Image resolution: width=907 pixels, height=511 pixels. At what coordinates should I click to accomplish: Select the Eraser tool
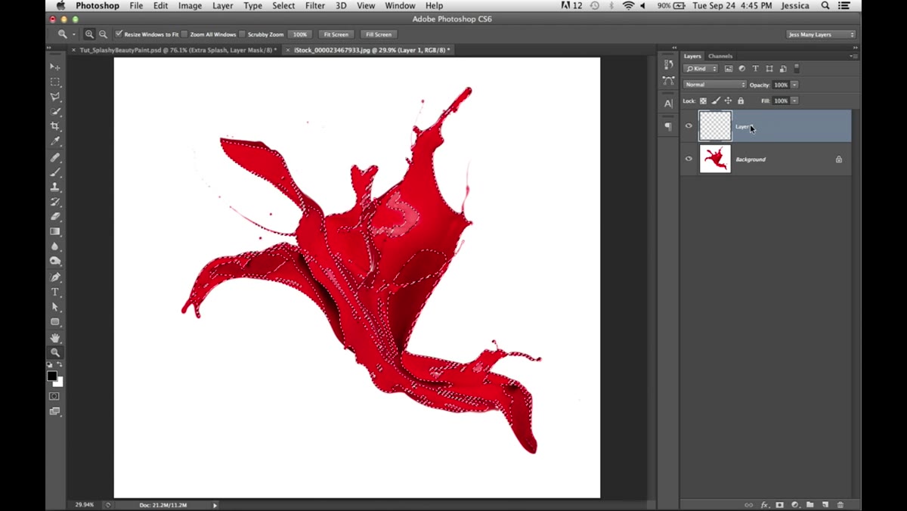(55, 217)
